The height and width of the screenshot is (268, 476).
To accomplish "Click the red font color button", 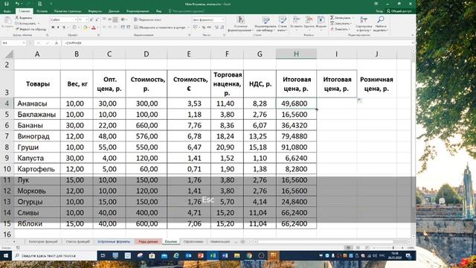I will tap(94, 28).
